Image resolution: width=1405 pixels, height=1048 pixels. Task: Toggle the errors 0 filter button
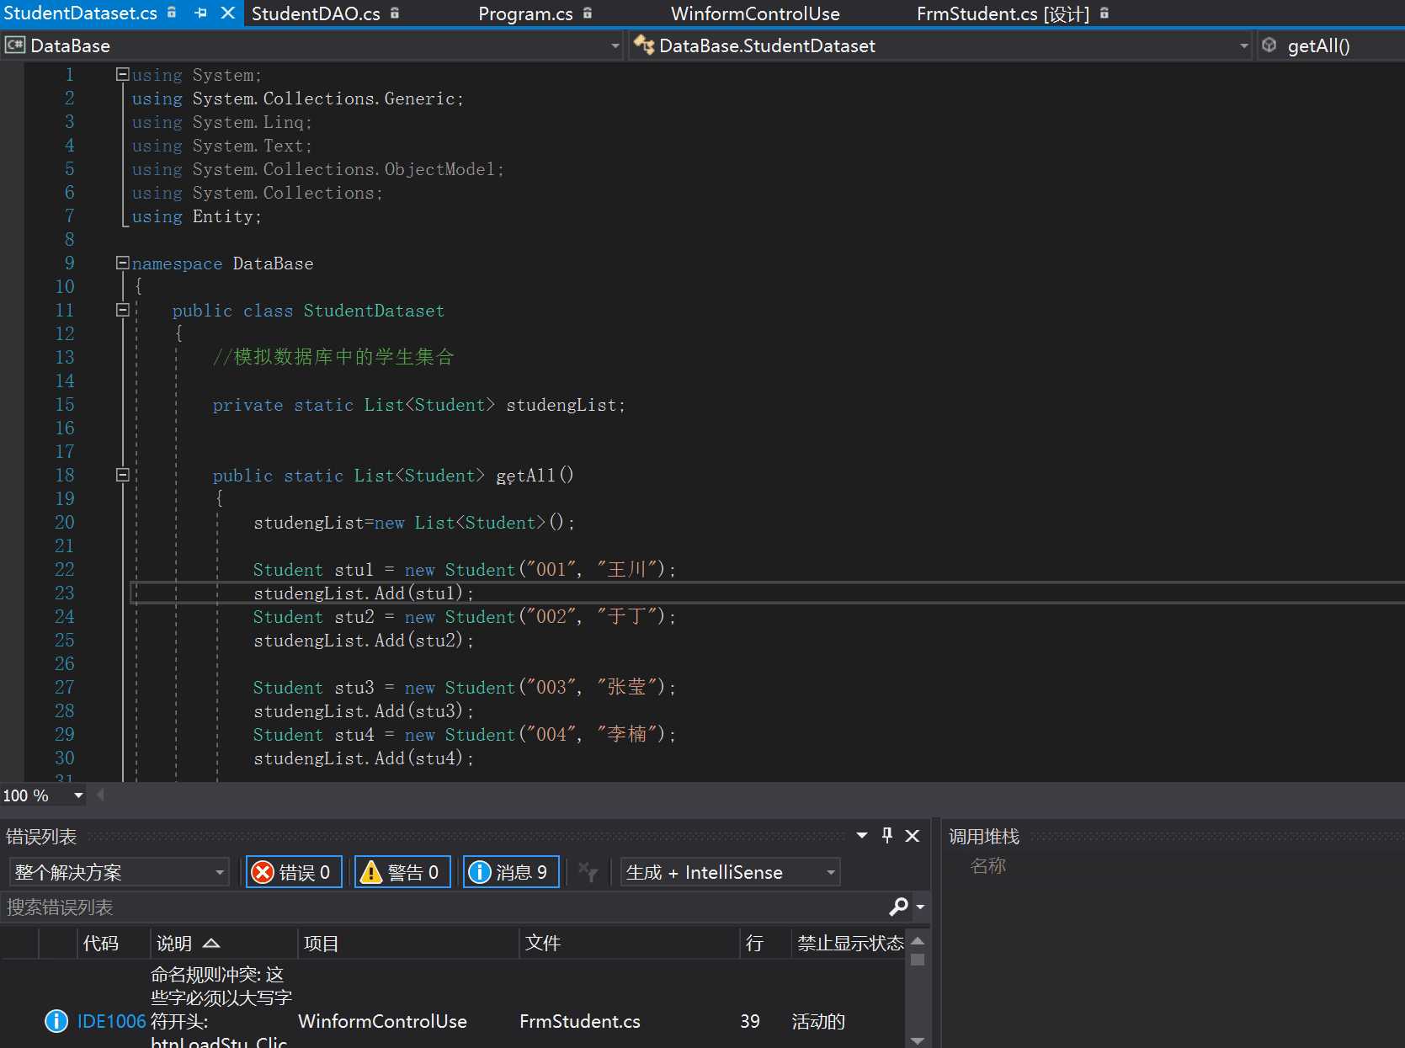coord(293,872)
